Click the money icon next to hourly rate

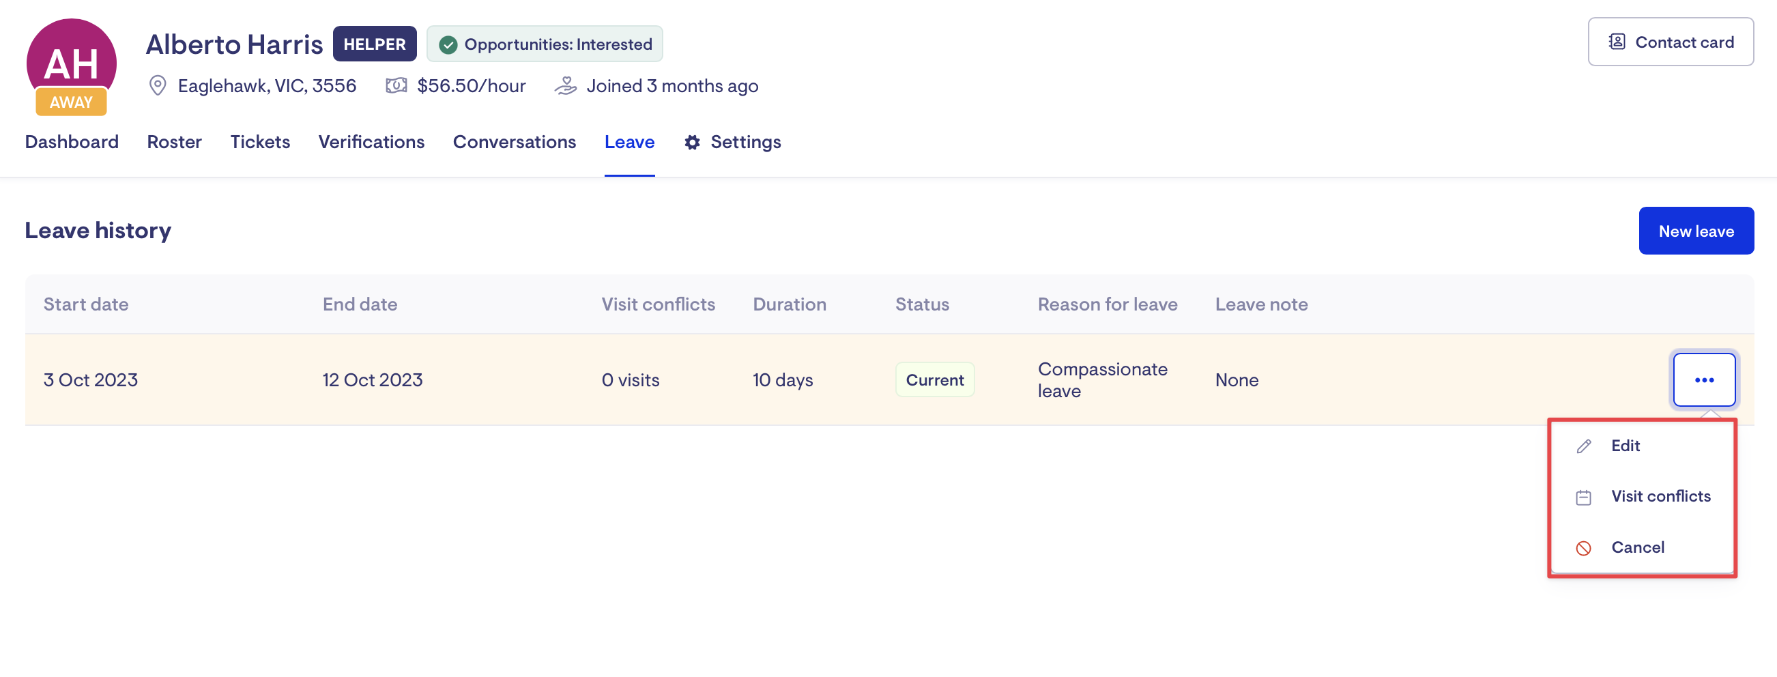tap(396, 85)
